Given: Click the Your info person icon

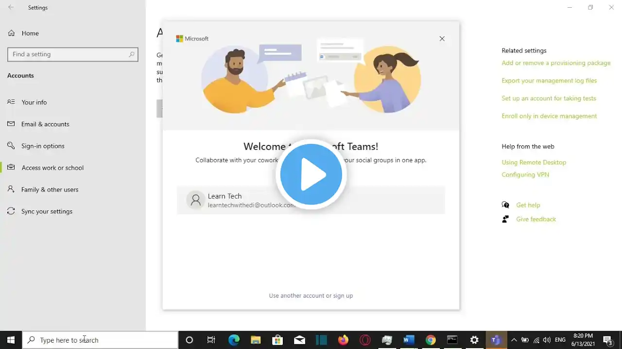Looking at the screenshot, I should tap(11, 102).
